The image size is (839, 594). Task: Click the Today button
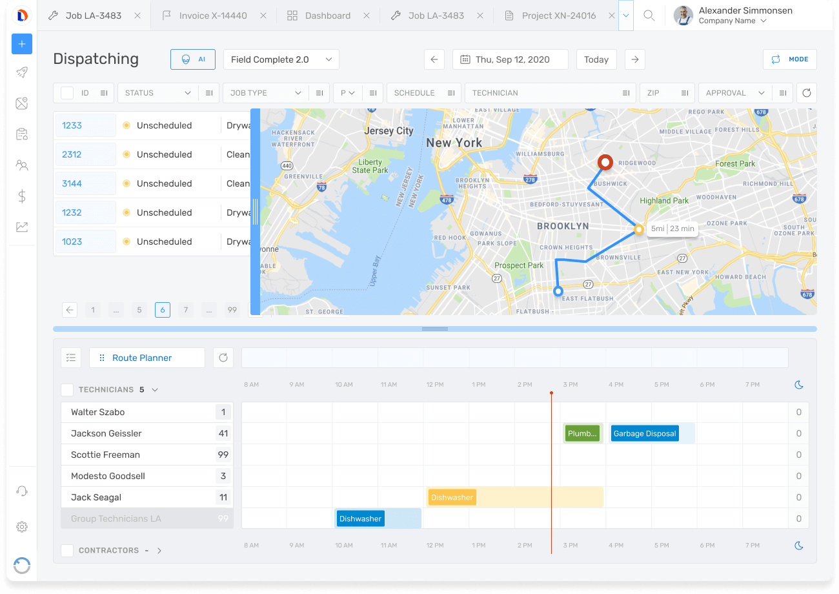[596, 59]
